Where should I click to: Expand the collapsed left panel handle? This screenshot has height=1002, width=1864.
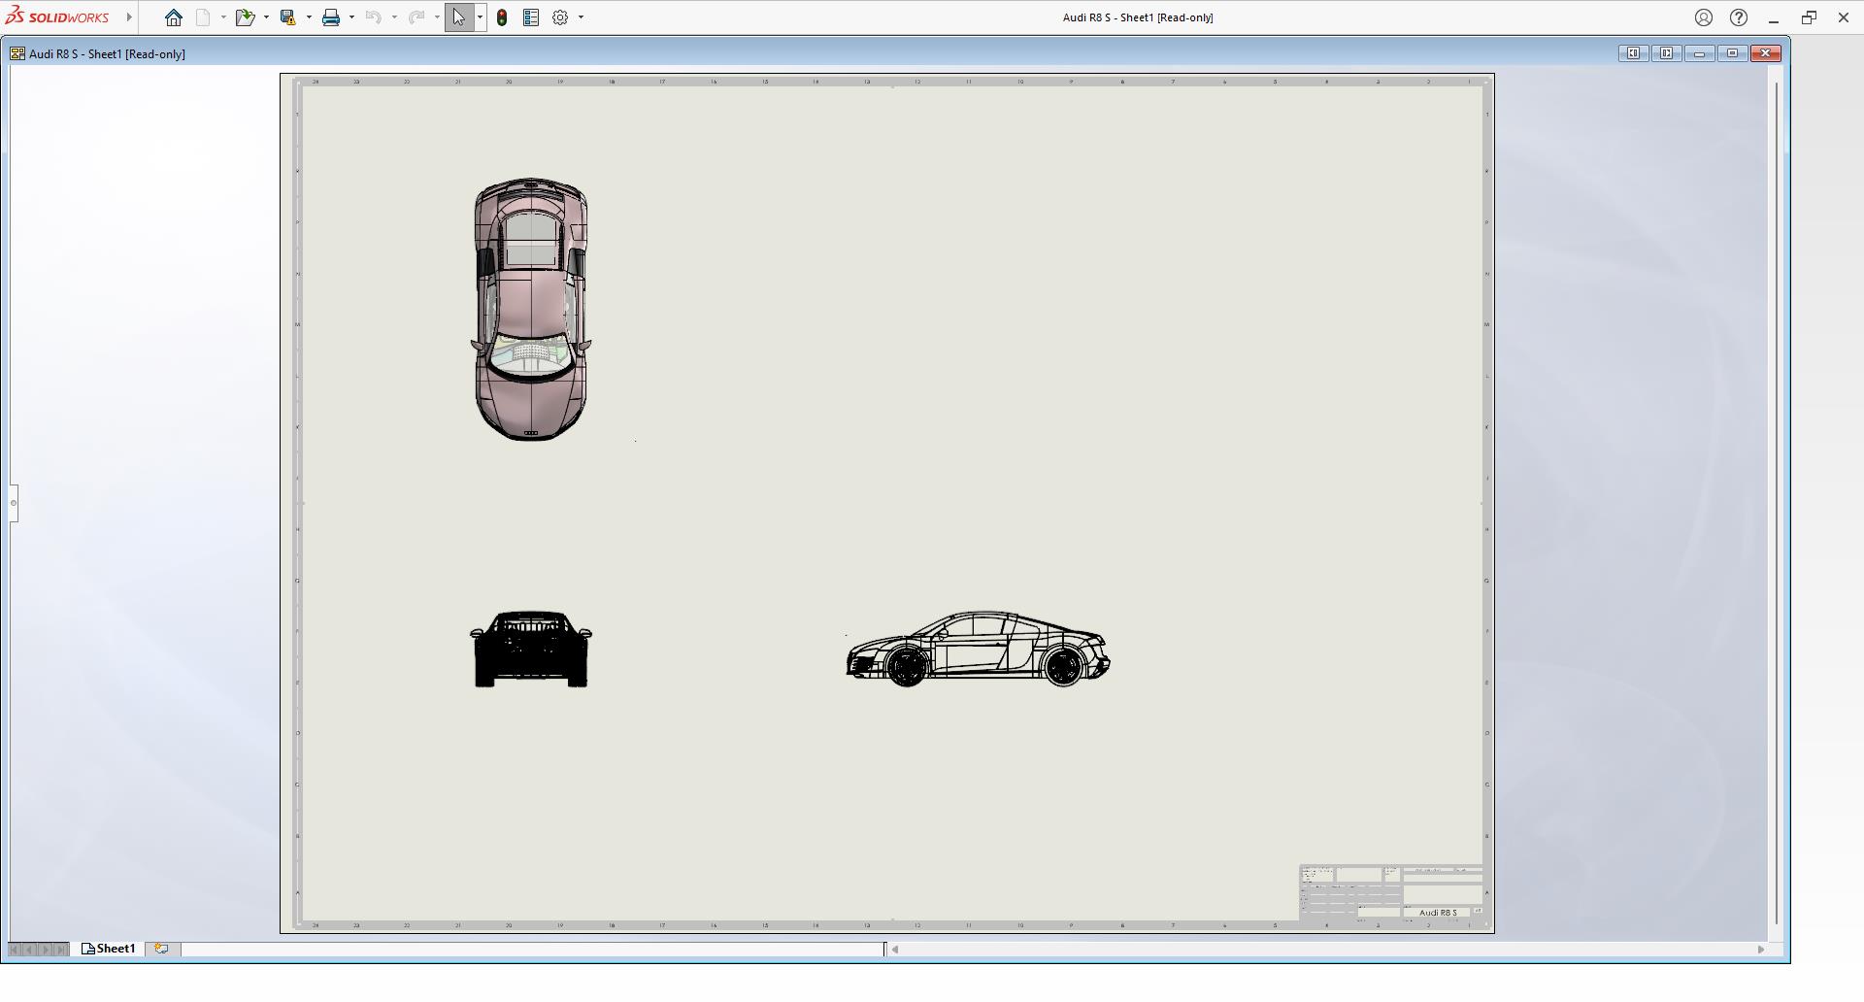pos(14,503)
